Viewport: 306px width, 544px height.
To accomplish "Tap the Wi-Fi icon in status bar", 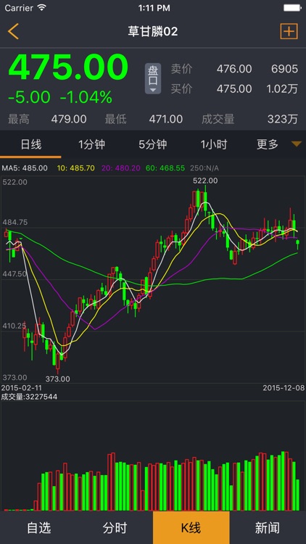I will pyautogui.click(x=42, y=8).
